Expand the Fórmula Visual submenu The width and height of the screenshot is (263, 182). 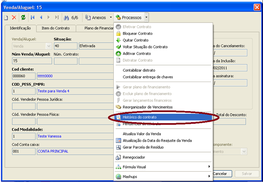[x=163, y=167]
